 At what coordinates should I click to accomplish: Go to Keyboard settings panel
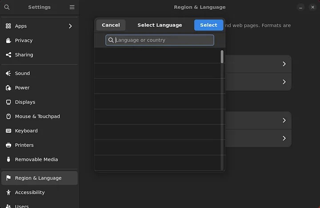[26, 131]
